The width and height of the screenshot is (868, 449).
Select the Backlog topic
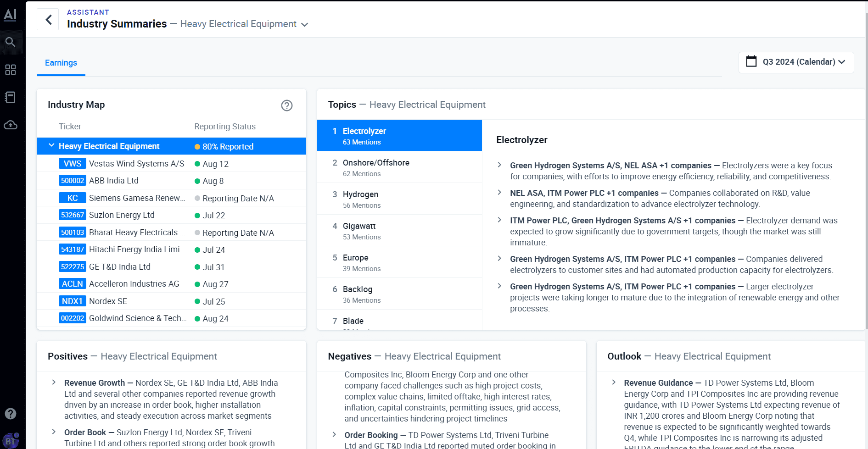coord(399,294)
